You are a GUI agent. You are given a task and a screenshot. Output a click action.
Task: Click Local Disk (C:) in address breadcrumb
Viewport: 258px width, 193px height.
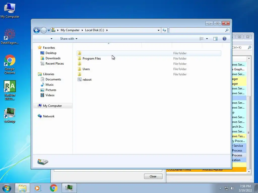tap(94, 30)
